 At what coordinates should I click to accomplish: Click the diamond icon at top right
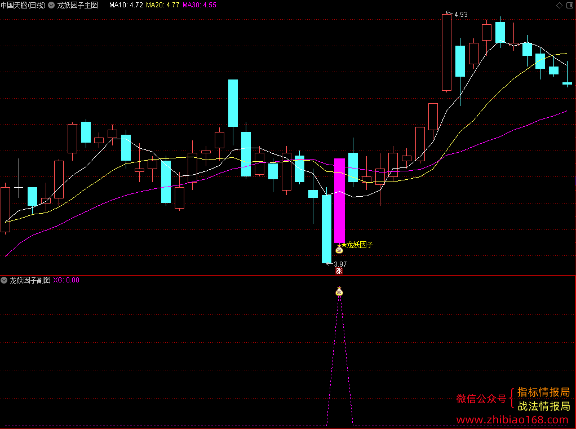(559, 5)
